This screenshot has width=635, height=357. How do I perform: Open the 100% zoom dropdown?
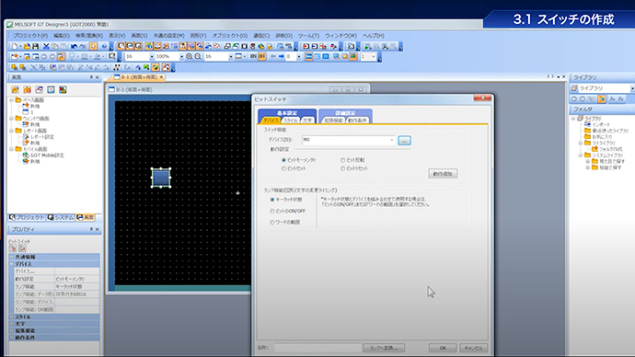pos(181,57)
